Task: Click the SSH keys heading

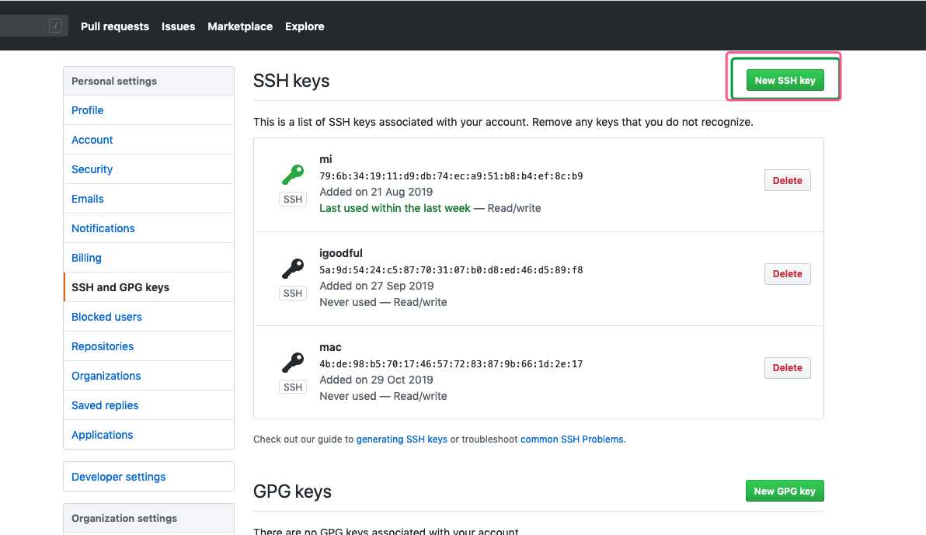Action: point(291,81)
